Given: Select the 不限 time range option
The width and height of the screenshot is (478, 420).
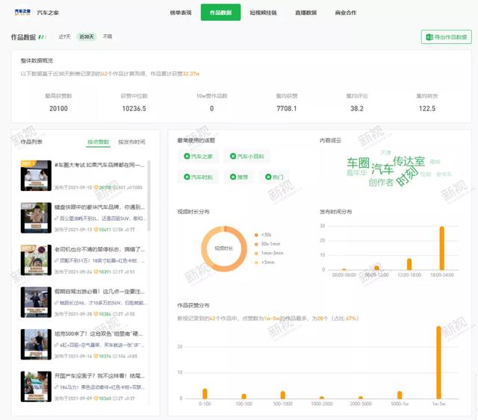Looking at the screenshot, I should [x=108, y=37].
